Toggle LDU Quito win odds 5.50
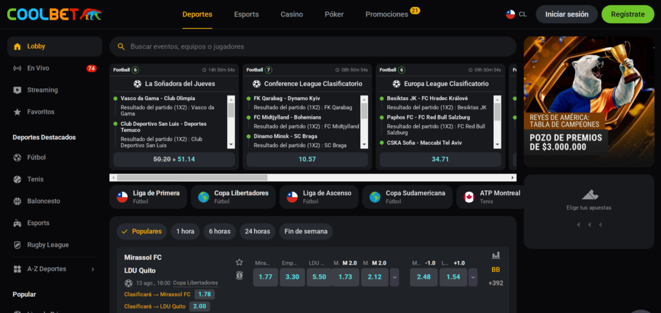Image resolution: width=661 pixels, height=313 pixels. coord(319,278)
